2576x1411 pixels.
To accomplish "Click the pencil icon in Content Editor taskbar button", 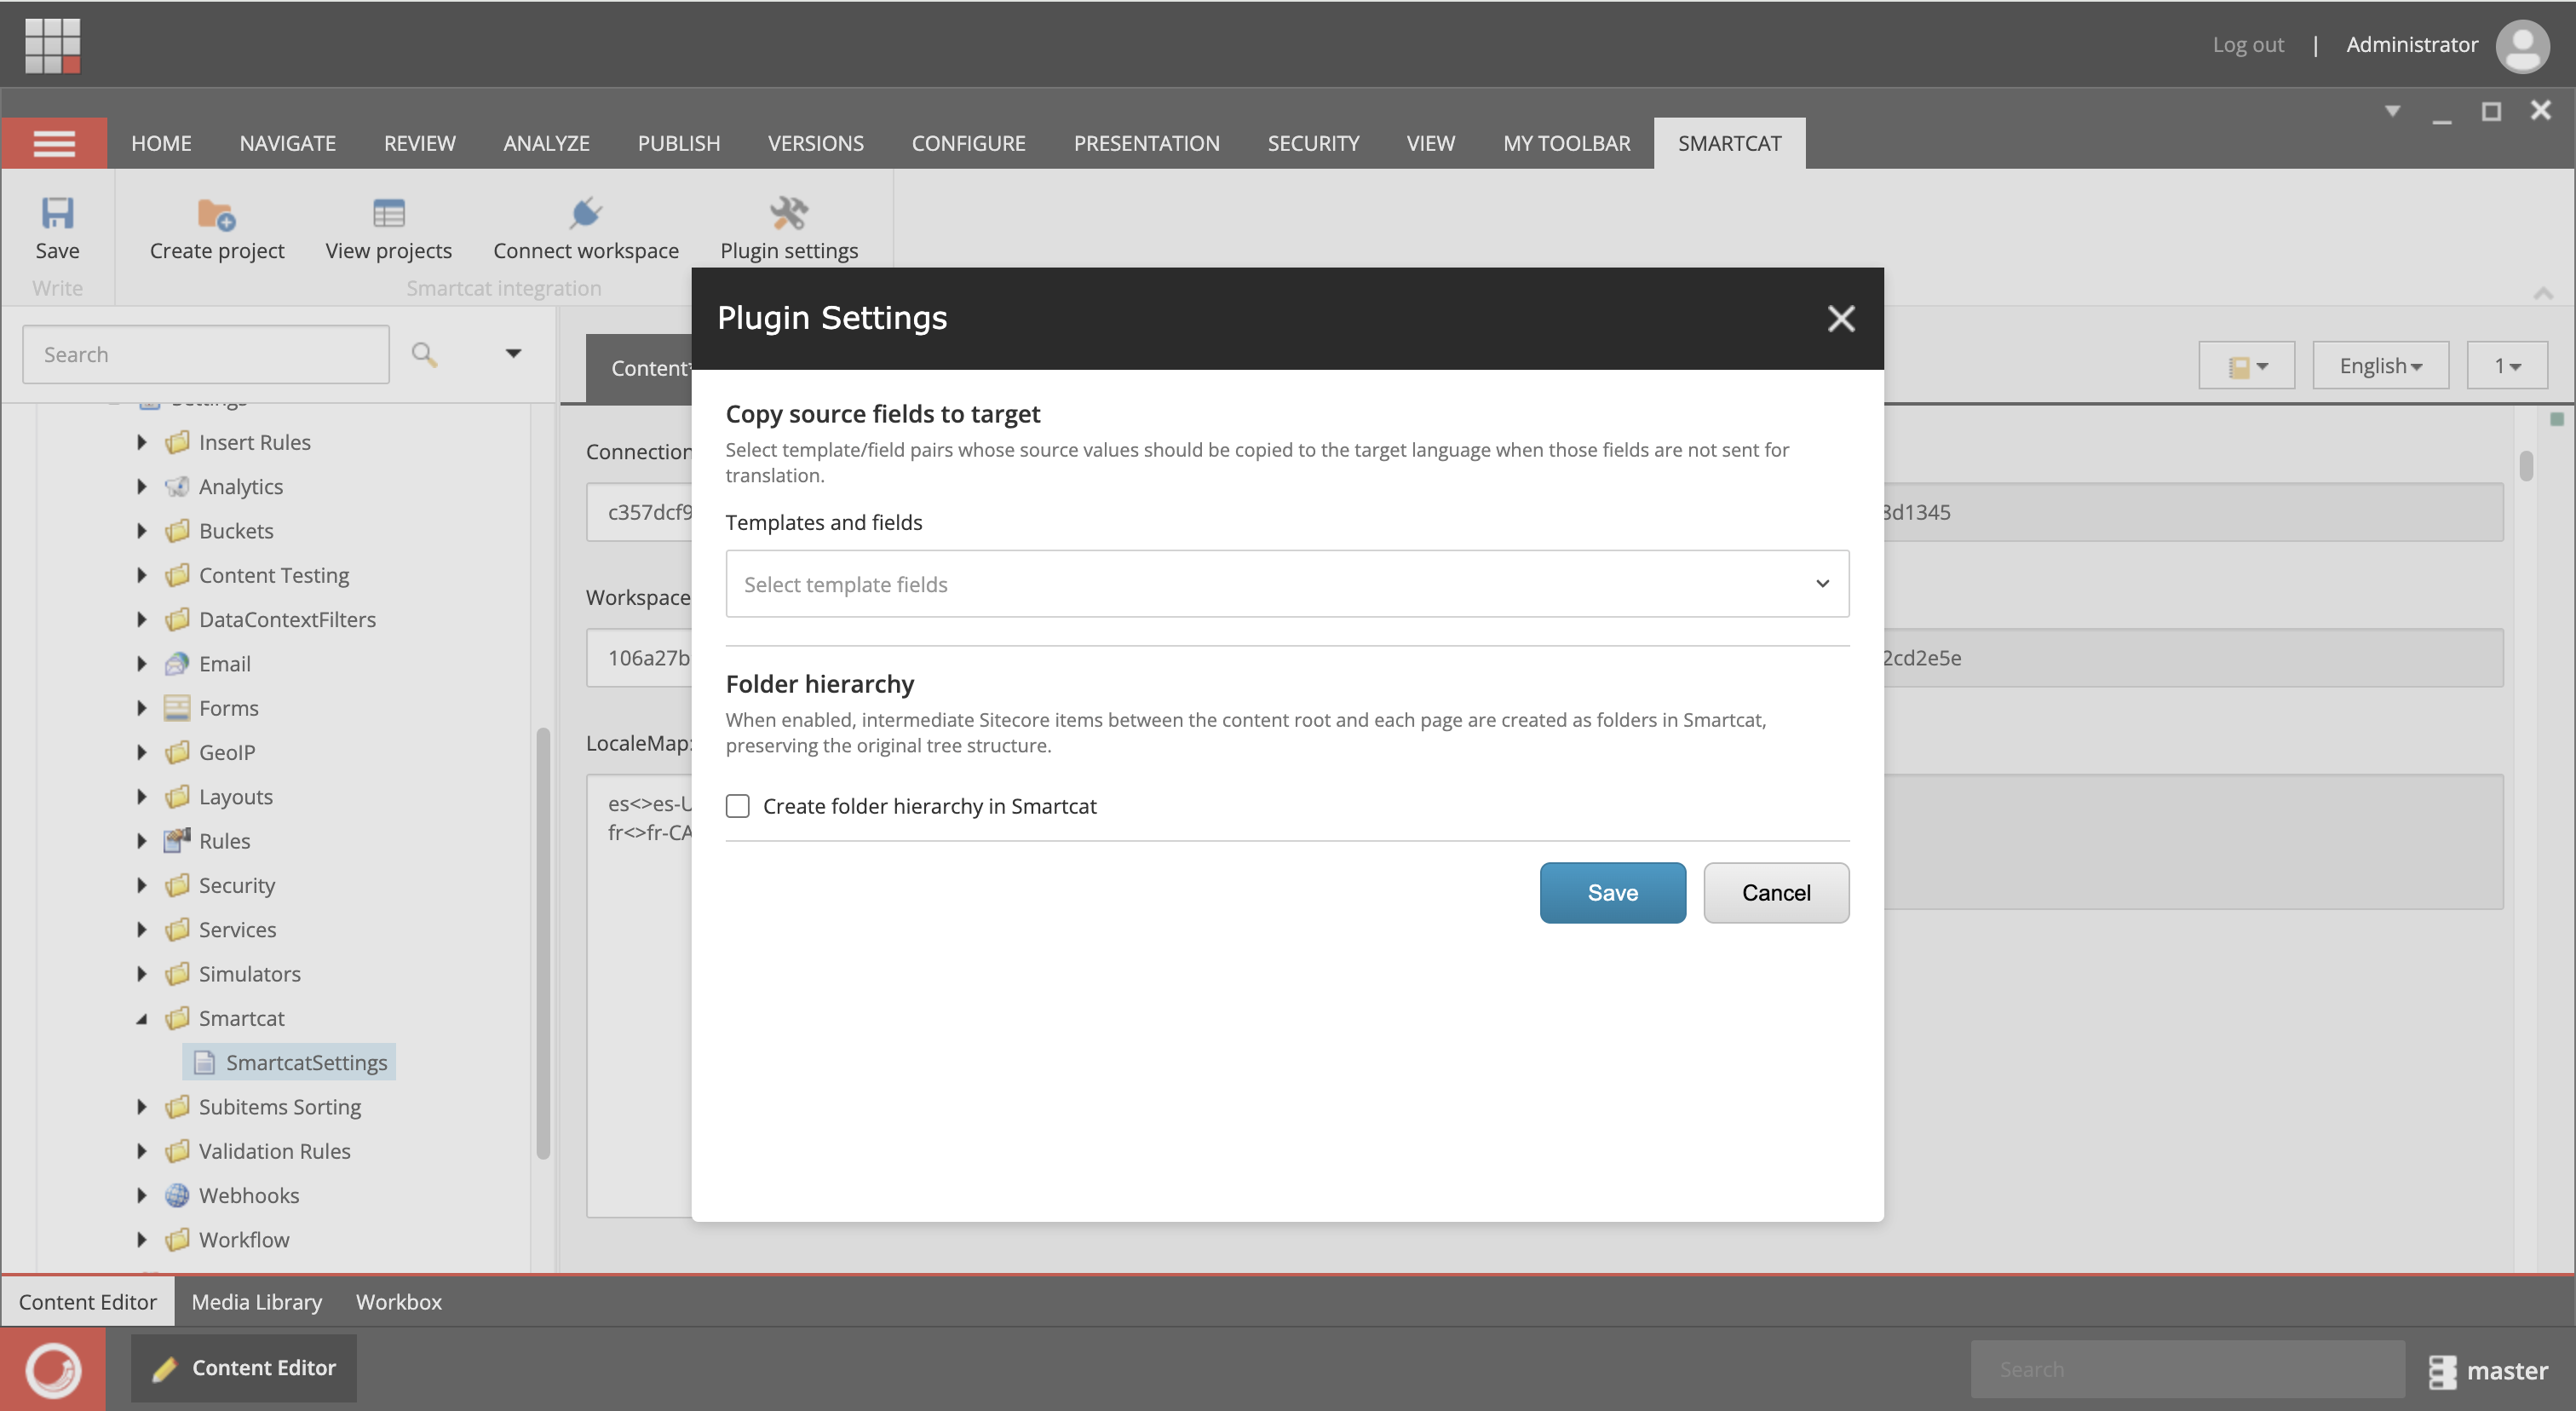I will (x=164, y=1369).
